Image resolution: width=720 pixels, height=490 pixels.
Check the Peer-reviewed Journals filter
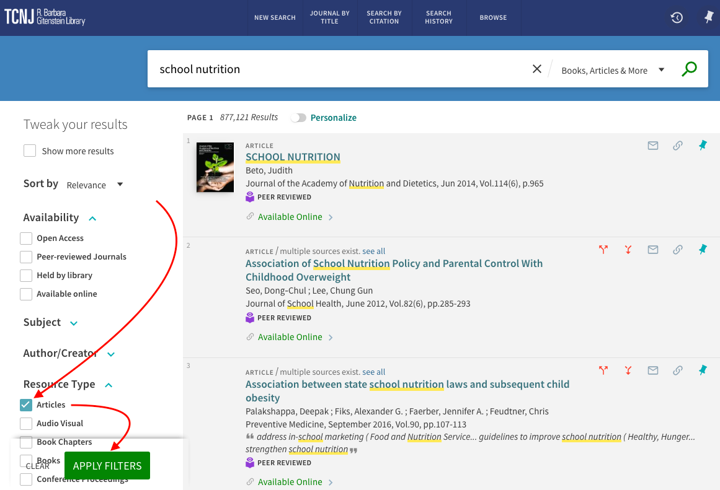(26, 257)
